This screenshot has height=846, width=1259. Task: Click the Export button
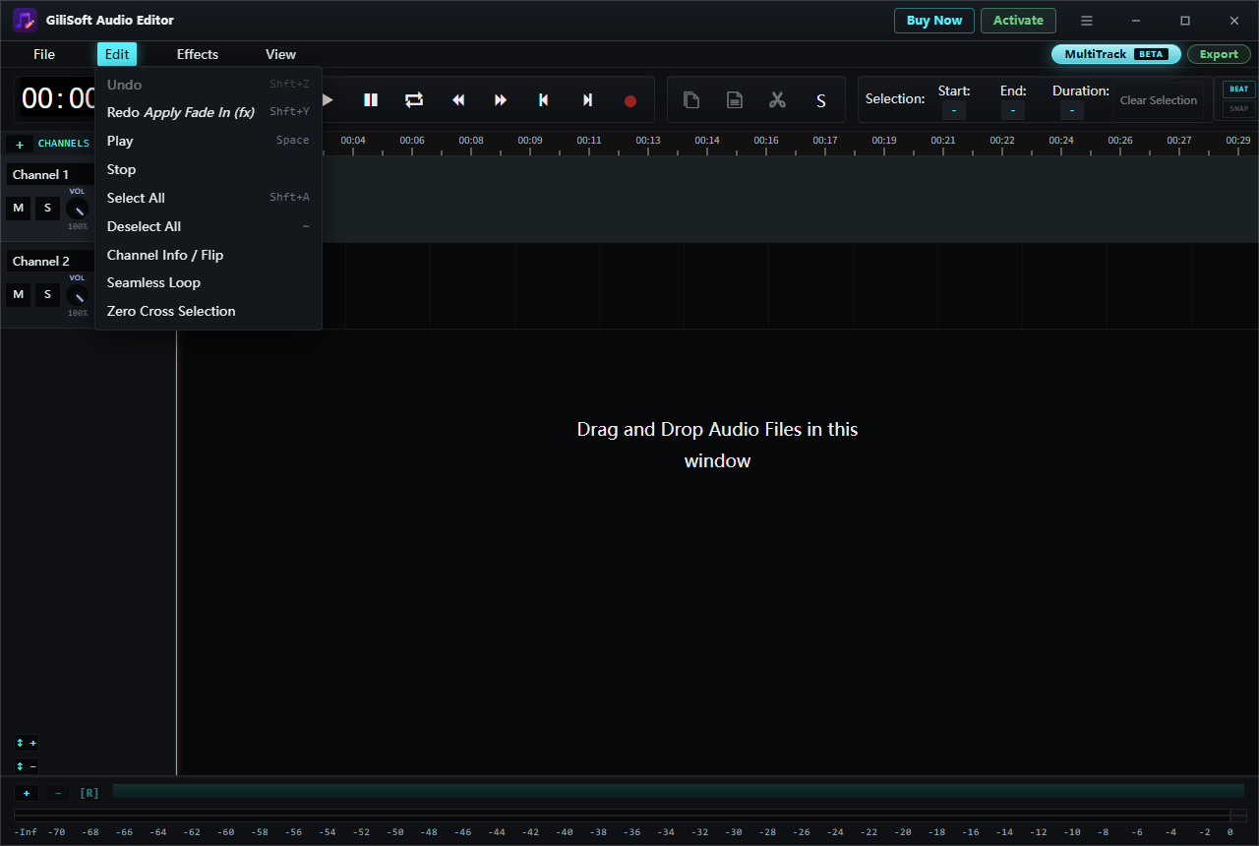(1219, 54)
